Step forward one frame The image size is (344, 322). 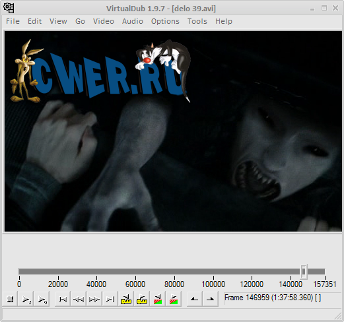click(x=94, y=299)
